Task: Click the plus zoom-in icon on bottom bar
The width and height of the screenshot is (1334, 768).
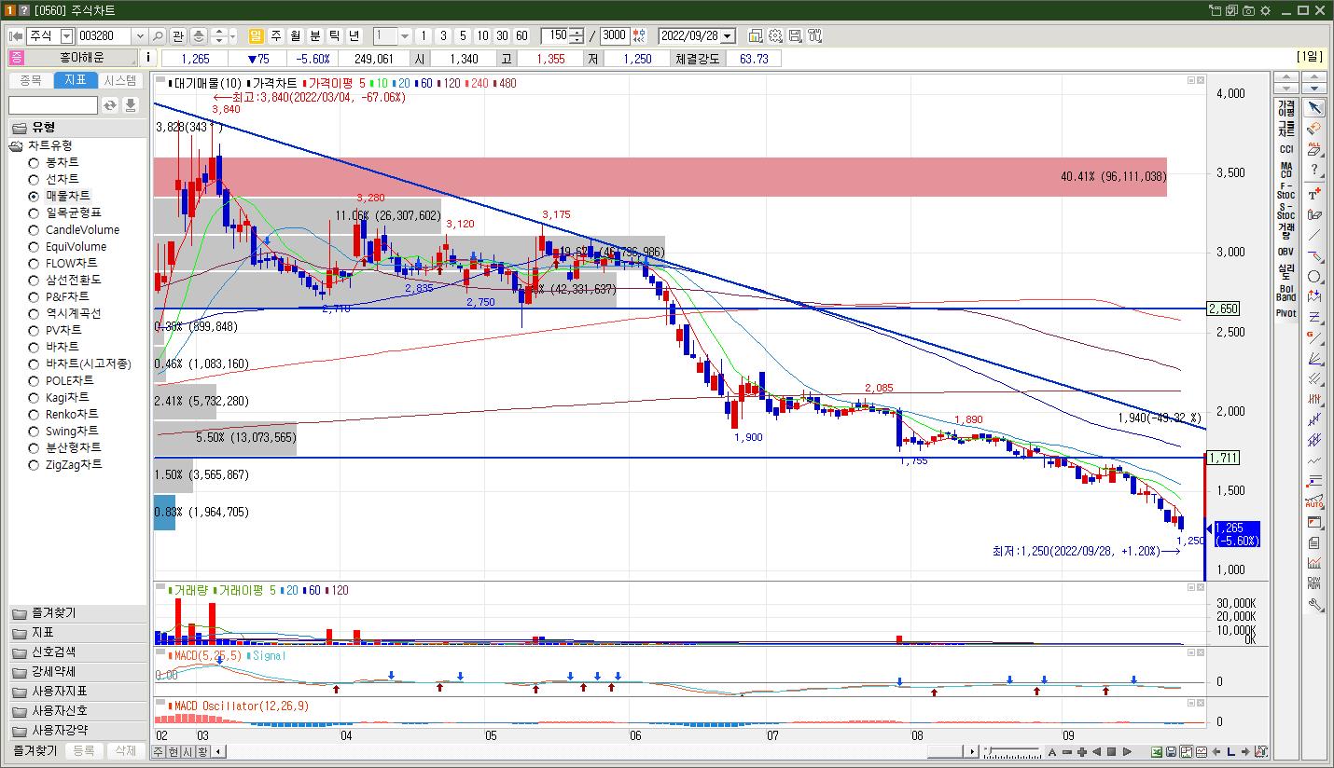Action: (x=1081, y=752)
